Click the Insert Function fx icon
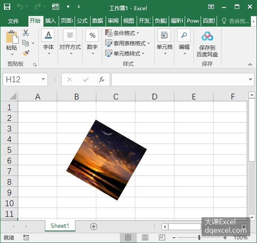 pos(102,80)
